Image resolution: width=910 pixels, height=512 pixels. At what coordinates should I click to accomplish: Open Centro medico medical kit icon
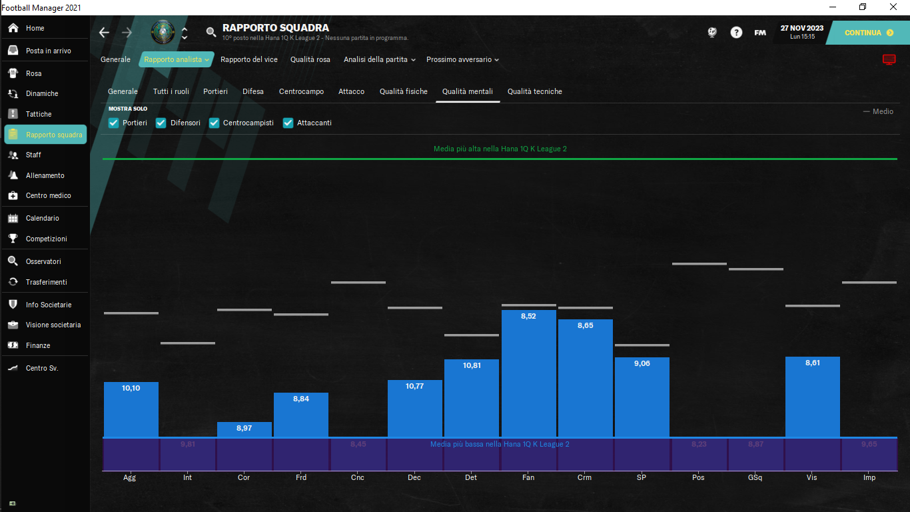click(13, 195)
